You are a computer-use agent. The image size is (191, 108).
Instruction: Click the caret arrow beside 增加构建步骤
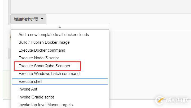pos(42,19)
